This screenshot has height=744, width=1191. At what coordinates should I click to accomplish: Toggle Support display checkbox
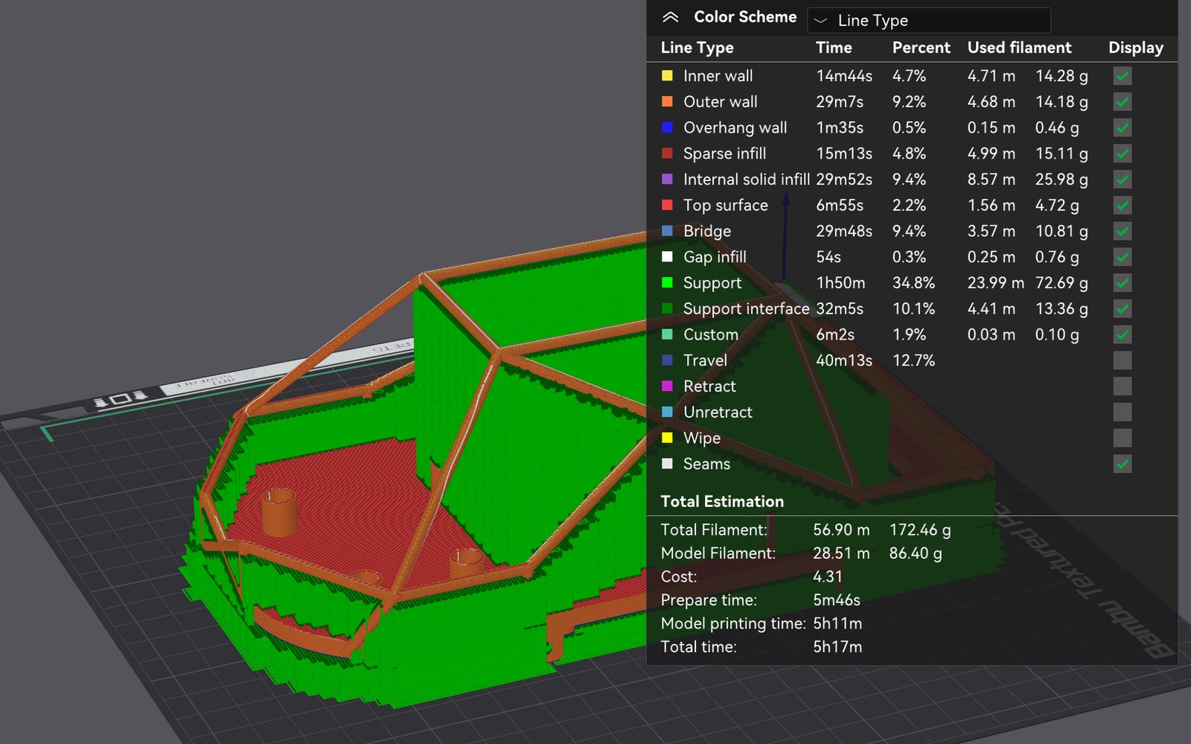(x=1123, y=283)
